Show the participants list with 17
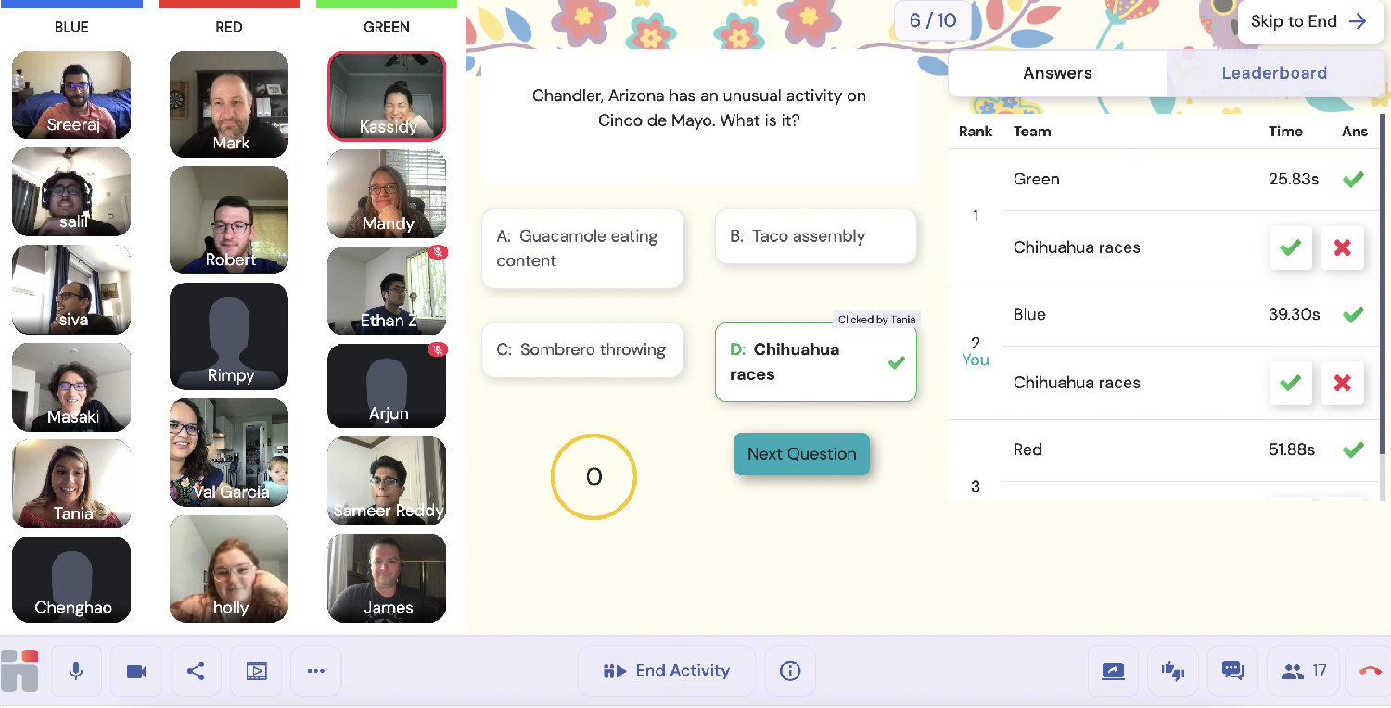Screen dimensions: 1391x708 1304,671
